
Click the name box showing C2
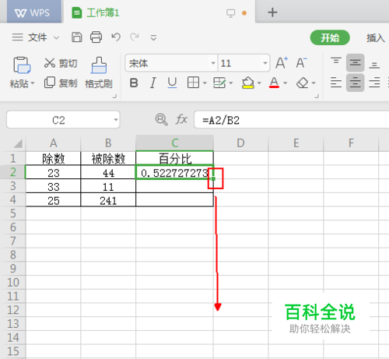(63, 120)
